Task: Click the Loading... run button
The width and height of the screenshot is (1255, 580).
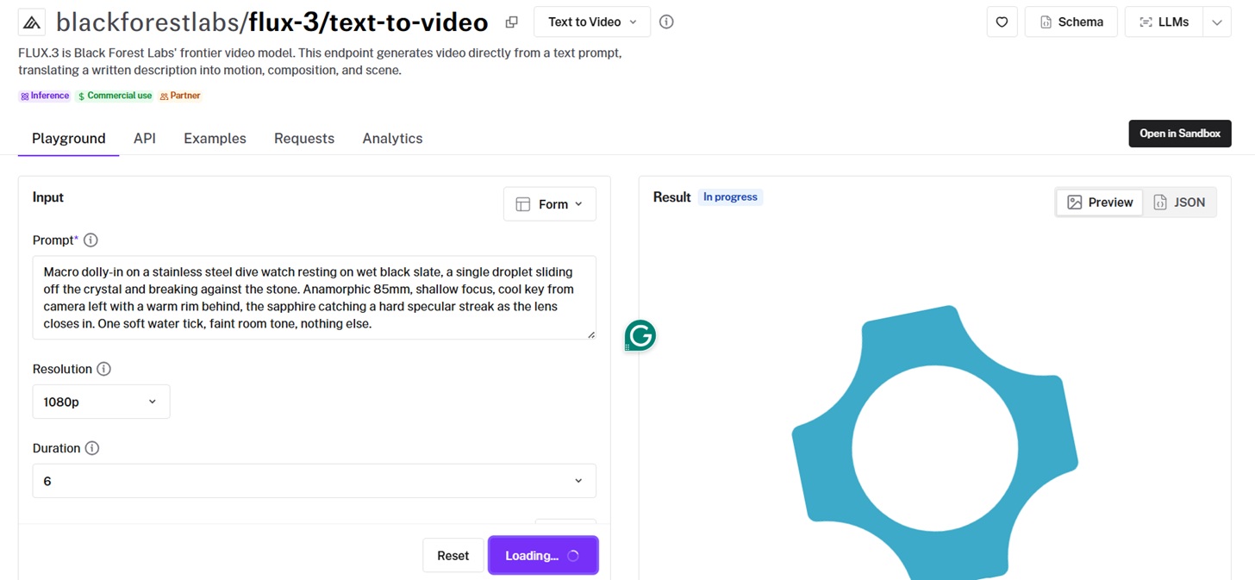Action: click(x=543, y=556)
